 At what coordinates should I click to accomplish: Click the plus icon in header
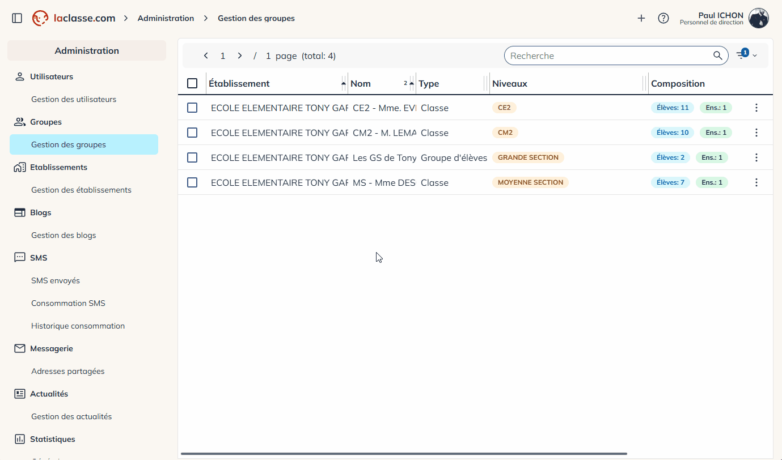coord(641,18)
